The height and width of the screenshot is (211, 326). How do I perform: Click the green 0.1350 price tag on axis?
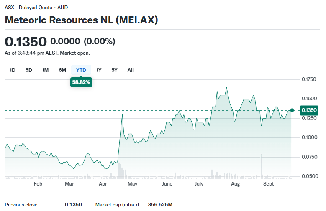click(309, 110)
